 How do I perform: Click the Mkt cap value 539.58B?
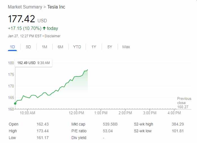[110, 124]
